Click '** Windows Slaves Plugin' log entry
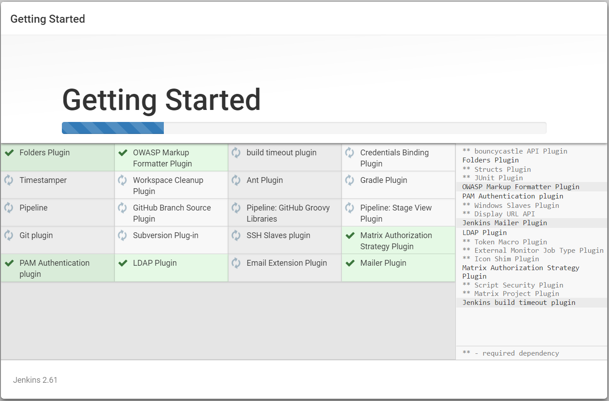 [511, 205]
